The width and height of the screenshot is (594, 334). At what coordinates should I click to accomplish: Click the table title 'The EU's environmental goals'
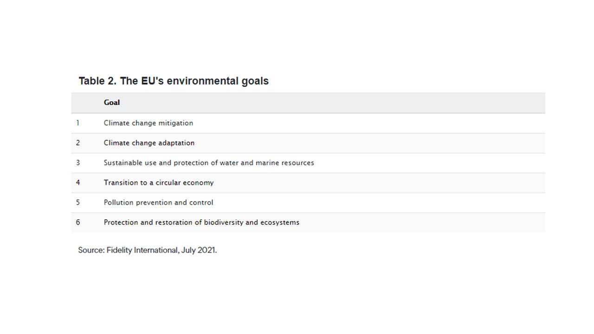pos(194,81)
